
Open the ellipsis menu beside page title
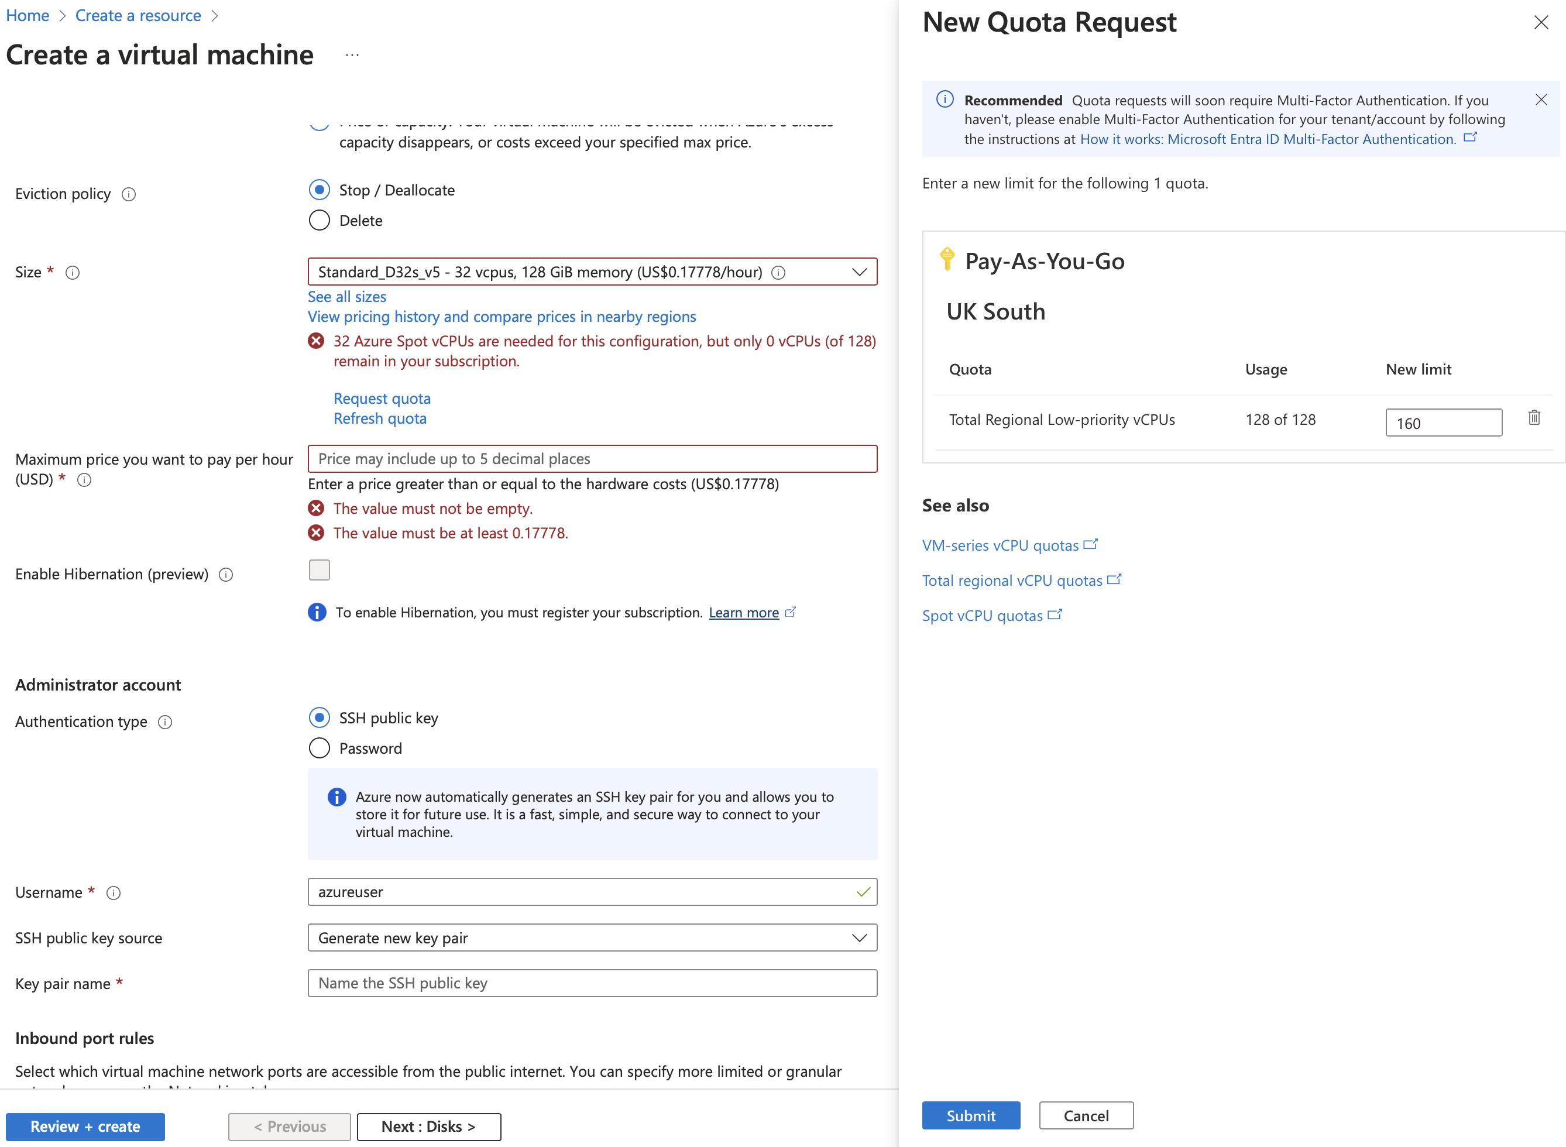point(352,55)
